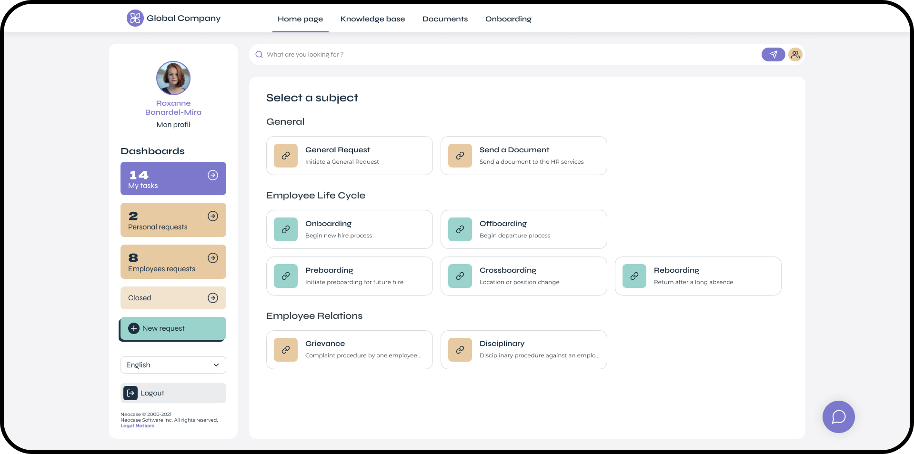Click the Grievance card link icon
Viewport: 914px width, 454px height.
point(286,350)
